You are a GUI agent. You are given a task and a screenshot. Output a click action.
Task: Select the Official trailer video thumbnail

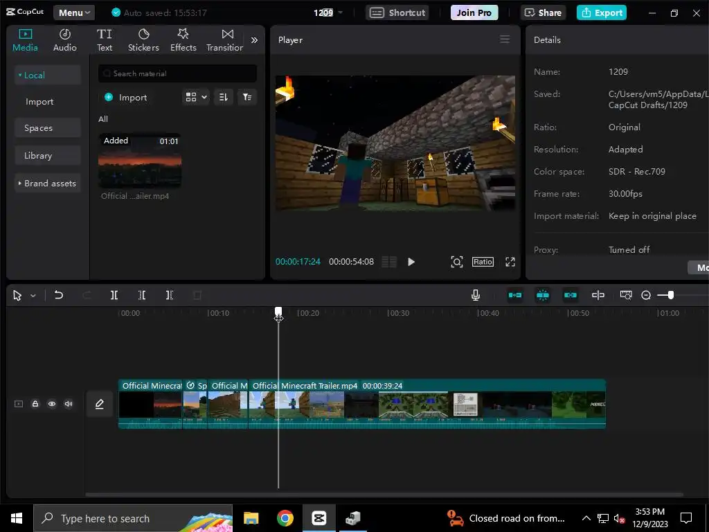pyautogui.click(x=140, y=161)
